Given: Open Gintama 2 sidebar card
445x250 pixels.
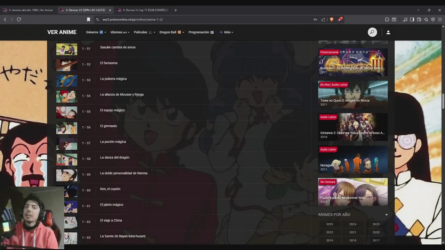Looking at the screenshot, I should click(x=353, y=127).
